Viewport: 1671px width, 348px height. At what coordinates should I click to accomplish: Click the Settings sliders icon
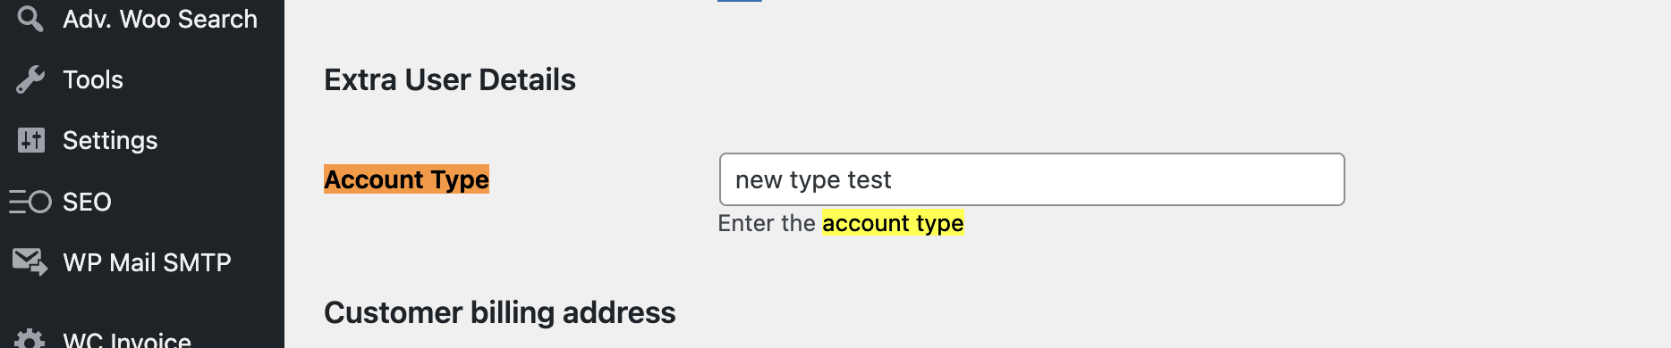tap(30, 140)
